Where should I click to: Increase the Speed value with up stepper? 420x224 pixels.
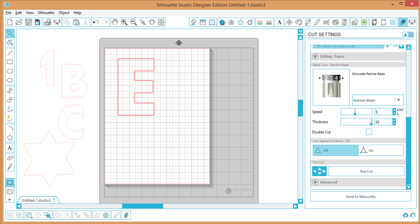tap(394, 110)
